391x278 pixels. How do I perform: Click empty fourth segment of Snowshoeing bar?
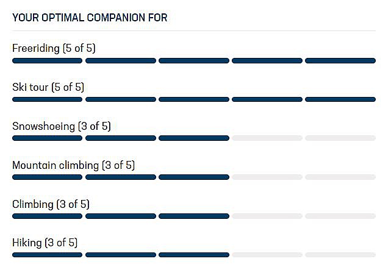tap(267, 138)
